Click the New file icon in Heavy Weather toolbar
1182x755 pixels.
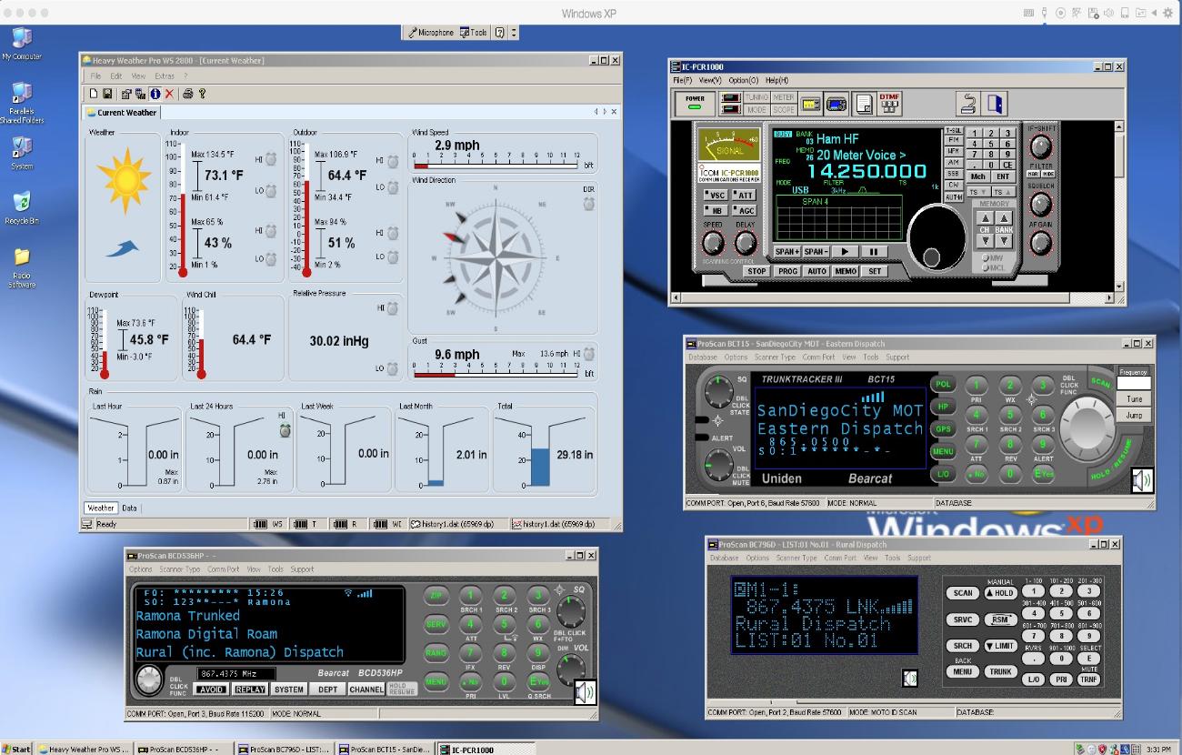(x=93, y=93)
